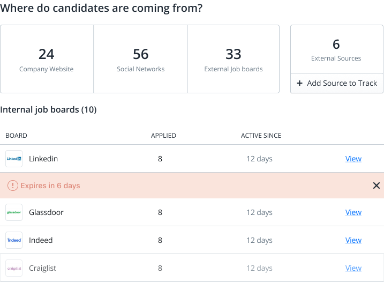Open the View link for Craiglist

(x=353, y=268)
